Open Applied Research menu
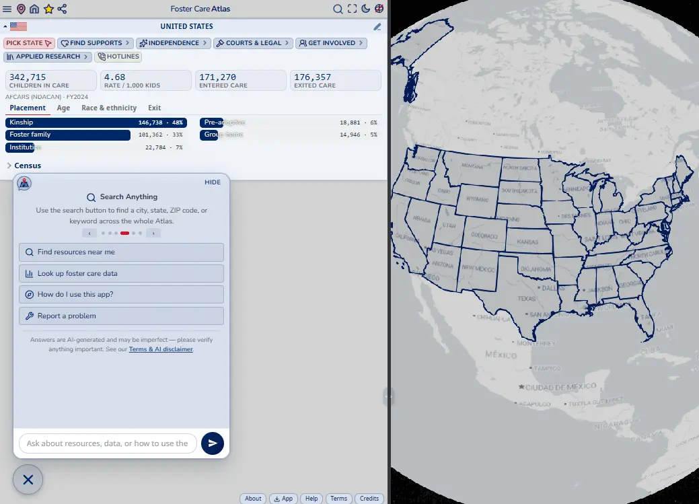Screen dimensions: 699x504 tap(48, 57)
